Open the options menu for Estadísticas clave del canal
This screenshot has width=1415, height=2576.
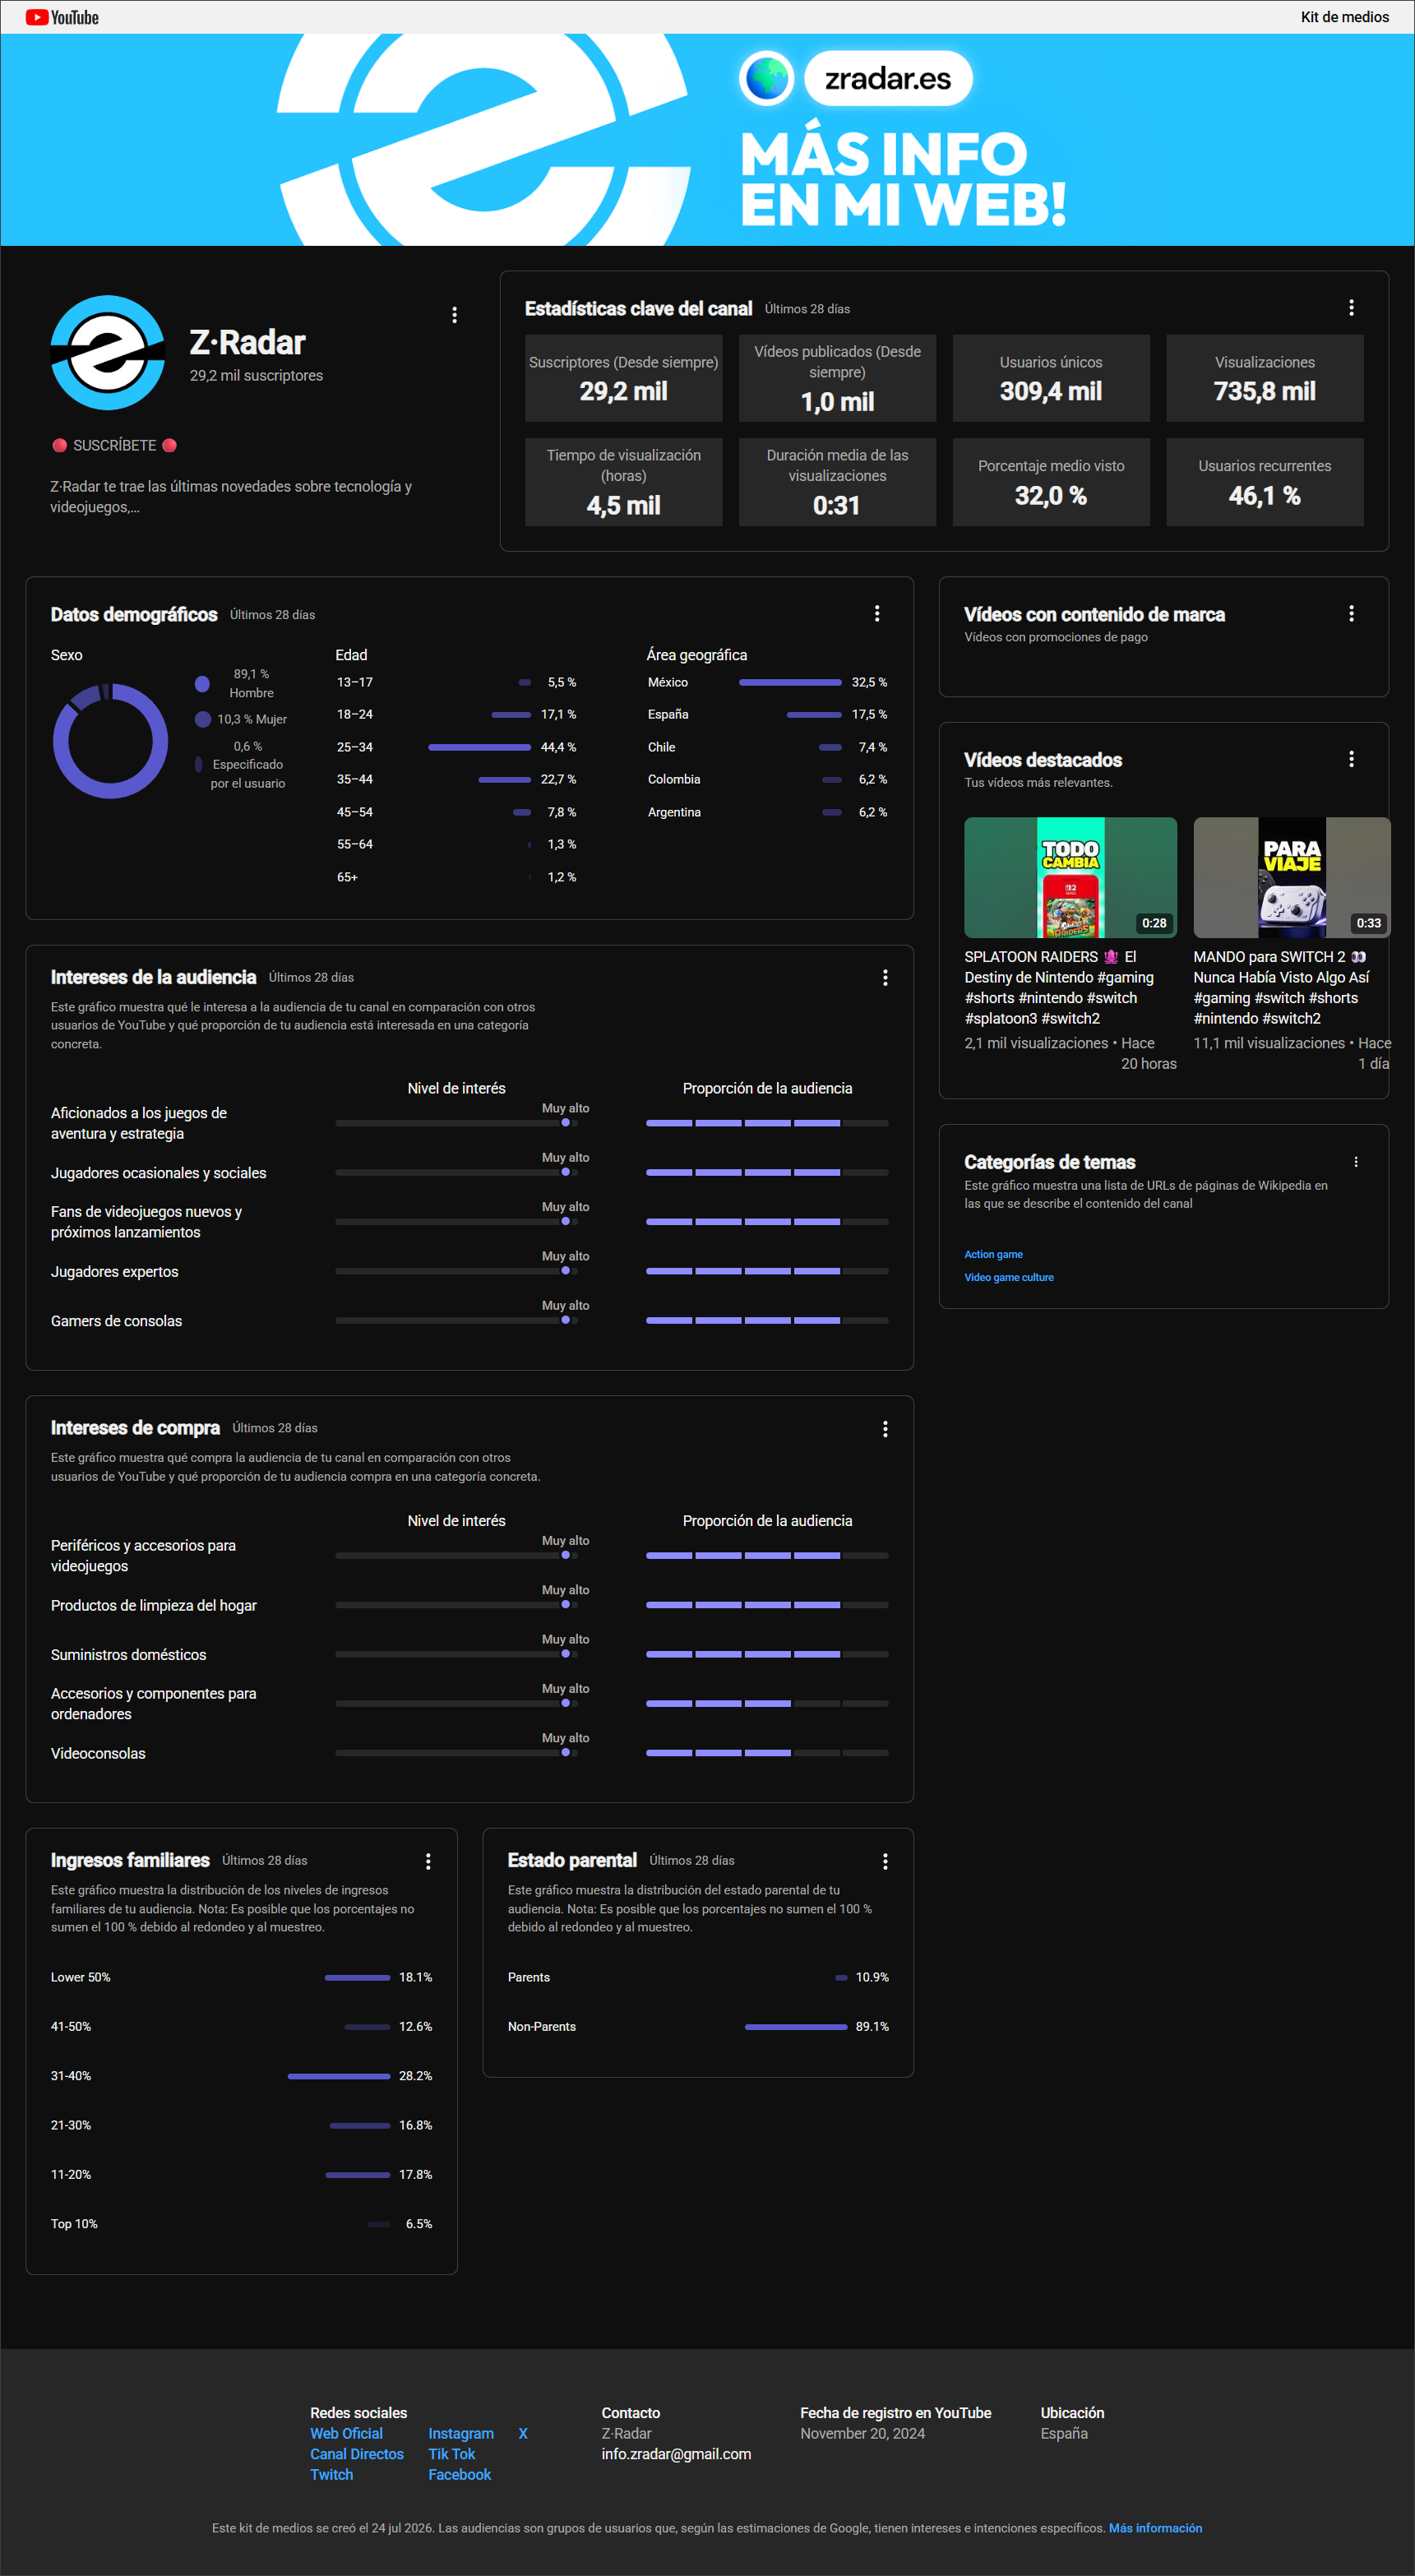1351,308
